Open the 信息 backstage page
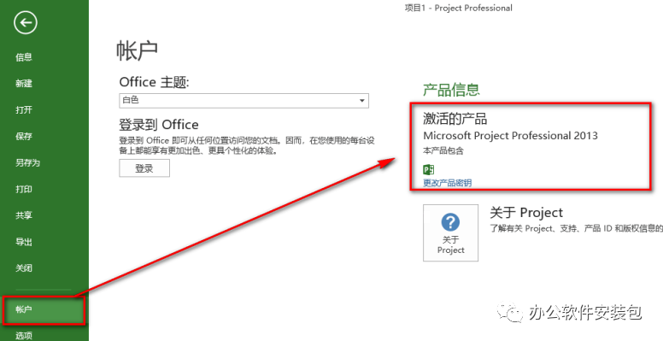 pyautogui.click(x=24, y=57)
